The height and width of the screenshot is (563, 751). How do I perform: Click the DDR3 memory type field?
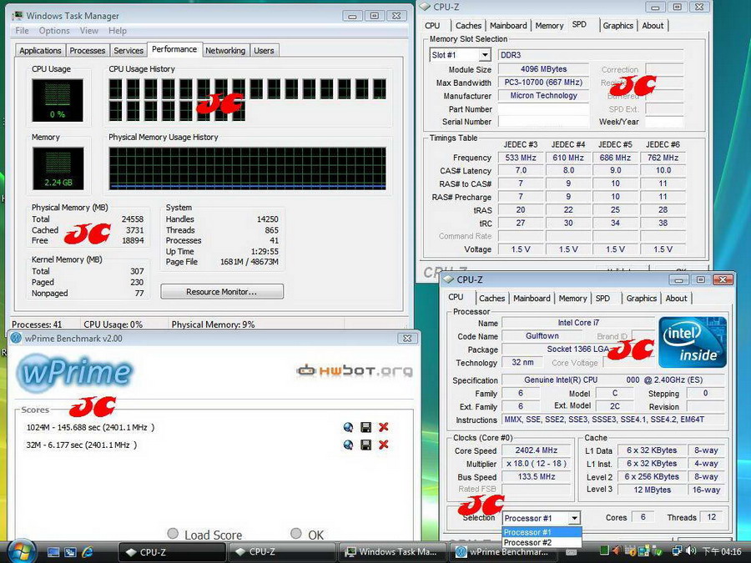click(x=591, y=55)
